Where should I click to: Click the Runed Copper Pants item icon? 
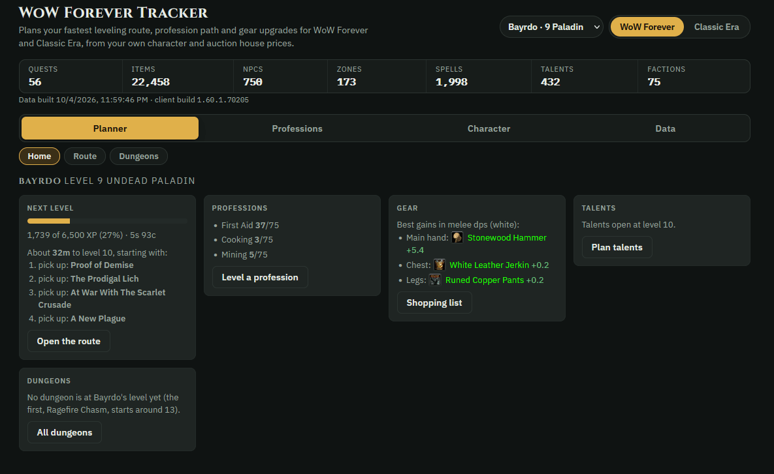pyautogui.click(x=435, y=280)
